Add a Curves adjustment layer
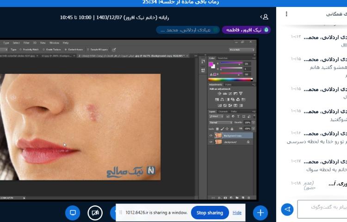This screenshot has width=347, height=222. point(230,93)
